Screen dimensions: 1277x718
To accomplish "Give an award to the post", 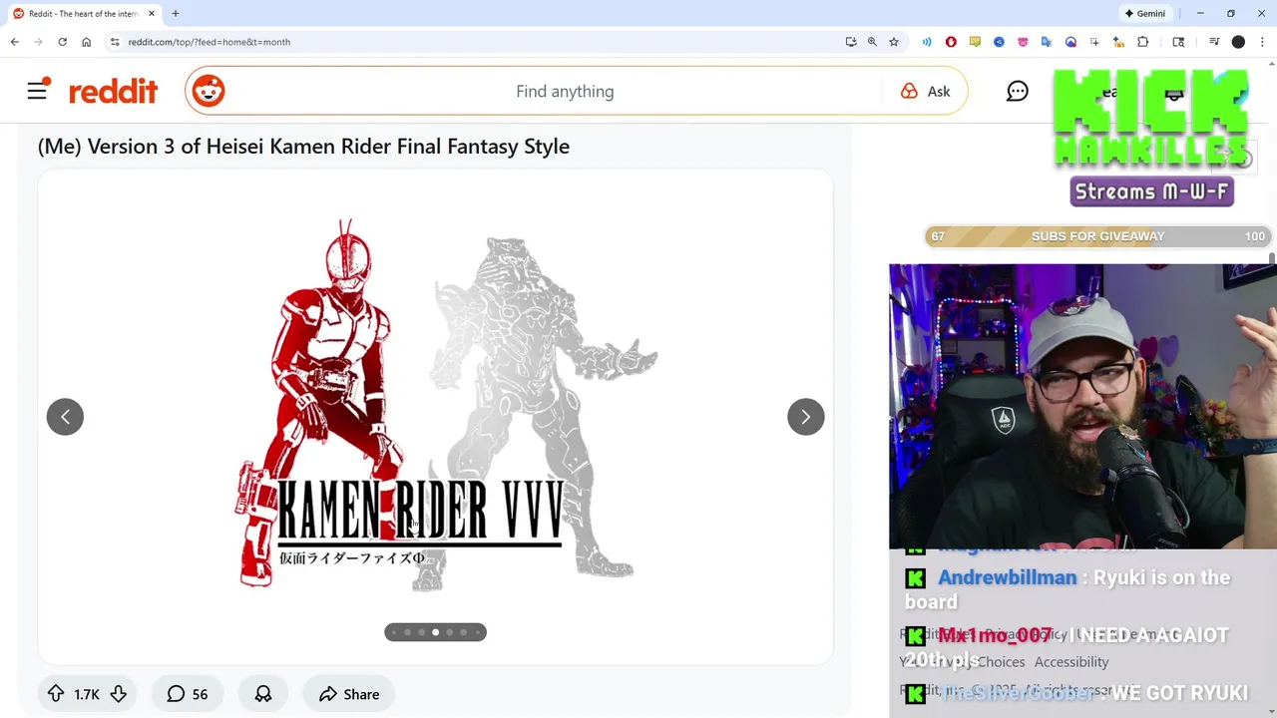I will [x=263, y=694].
